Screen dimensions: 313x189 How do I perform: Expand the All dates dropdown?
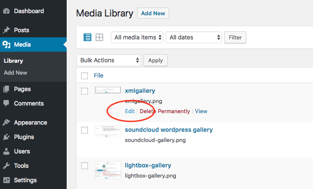194,37
